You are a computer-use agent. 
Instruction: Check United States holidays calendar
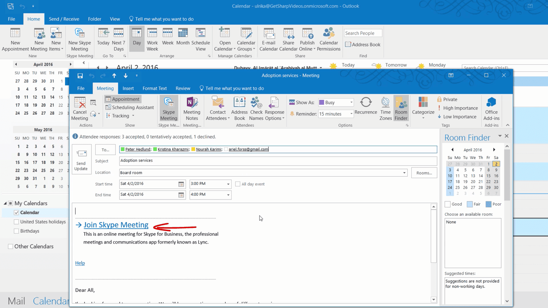click(16, 222)
